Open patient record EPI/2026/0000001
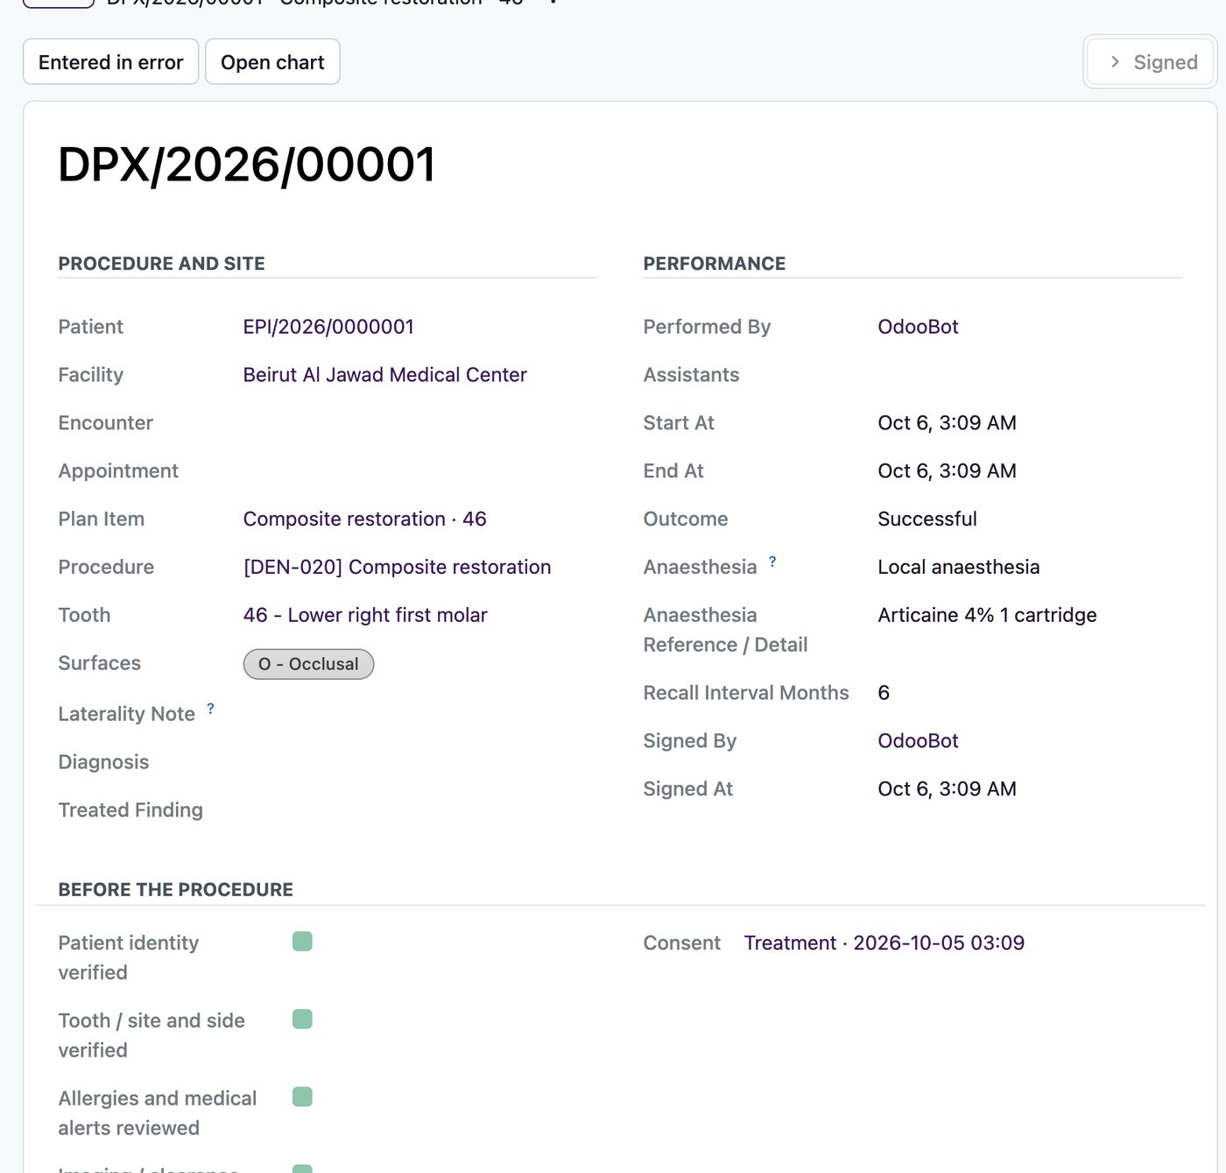The image size is (1226, 1173). [x=328, y=327]
